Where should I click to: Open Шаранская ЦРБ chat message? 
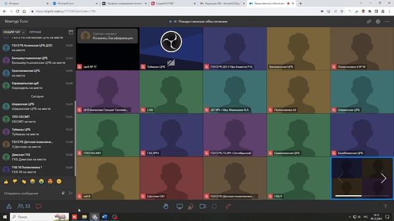pos(38,106)
